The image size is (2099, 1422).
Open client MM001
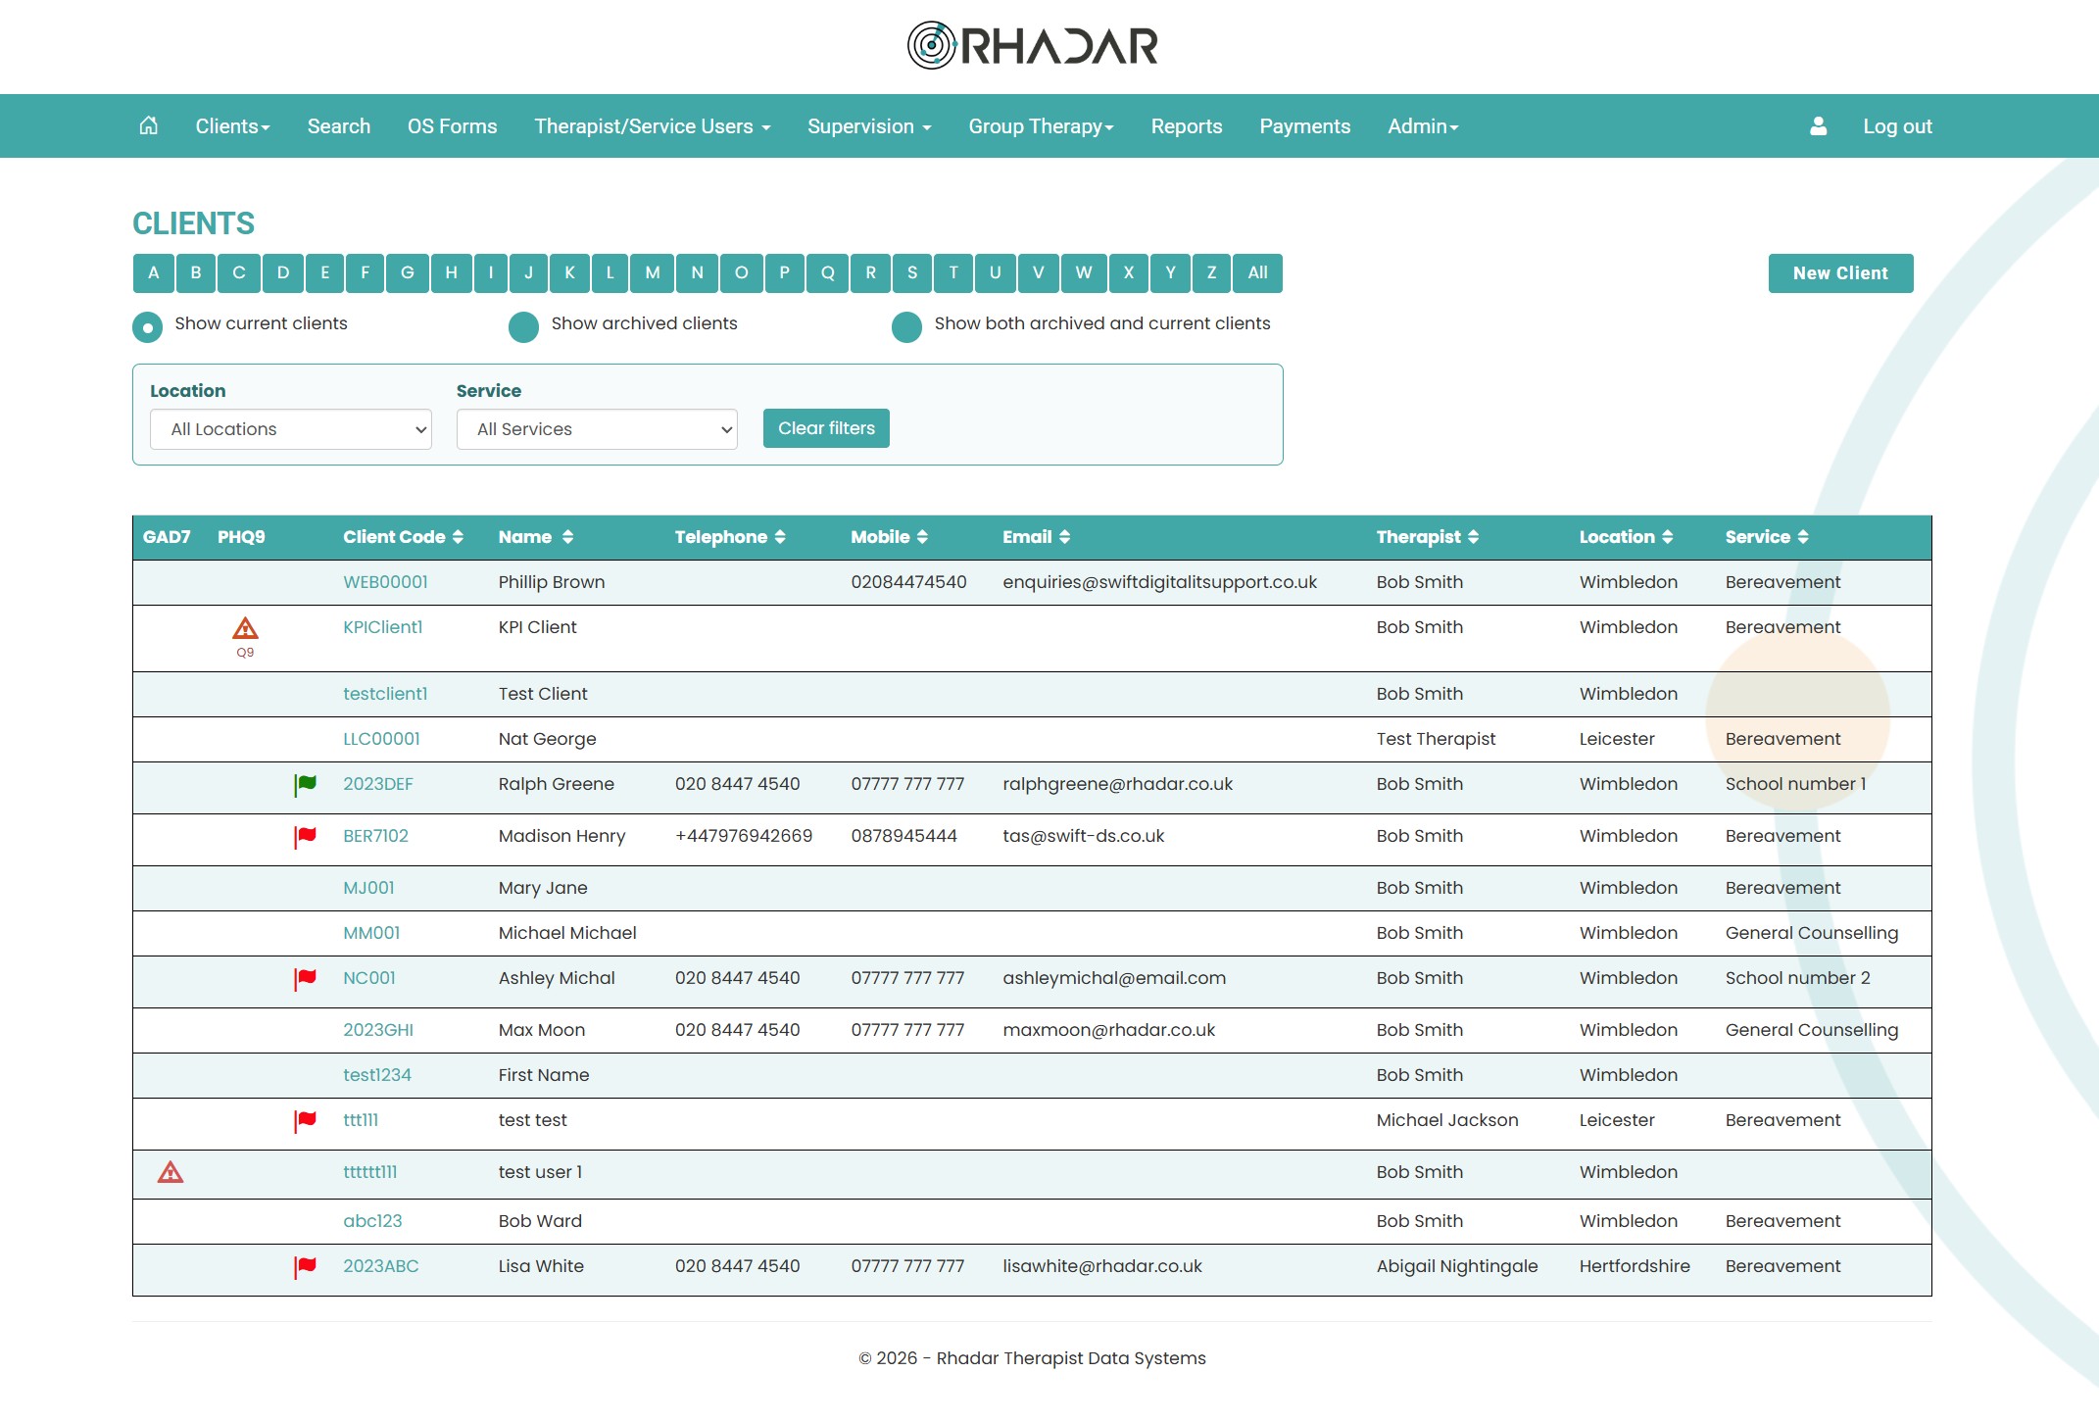pos(371,933)
